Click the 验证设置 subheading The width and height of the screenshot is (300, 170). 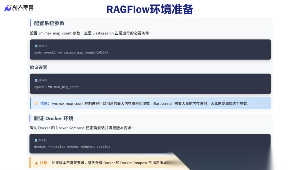38,67
